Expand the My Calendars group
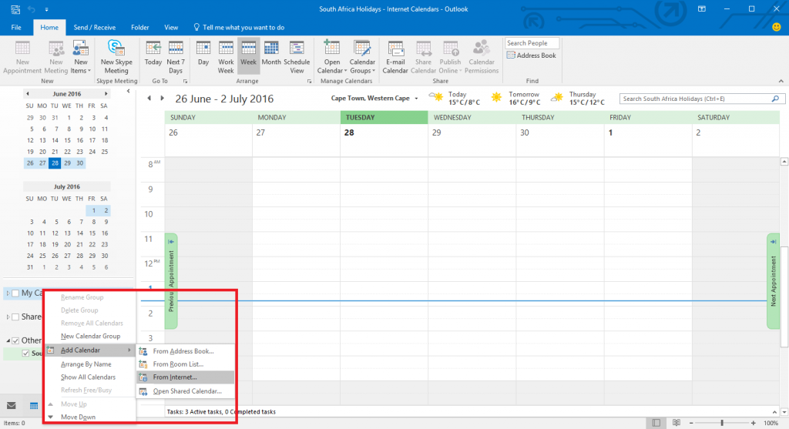This screenshot has height=429, width=789. (x=8, y=293)
